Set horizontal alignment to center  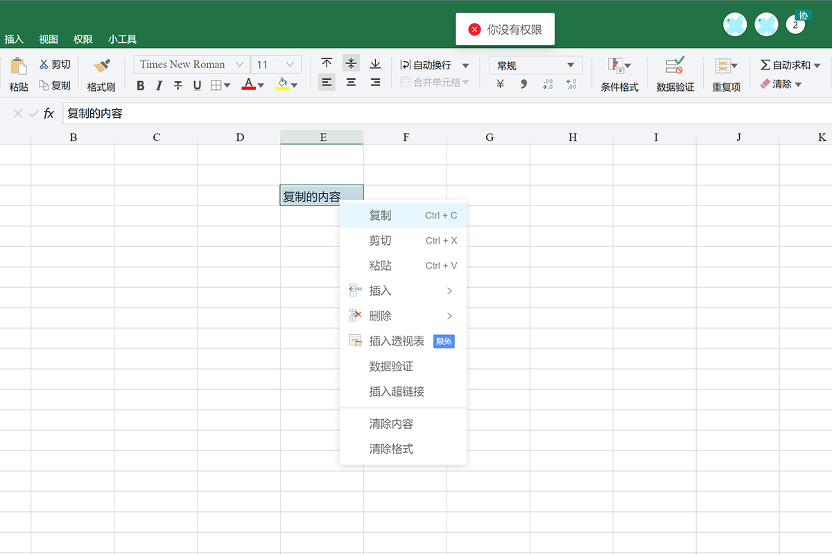(351, 82)
